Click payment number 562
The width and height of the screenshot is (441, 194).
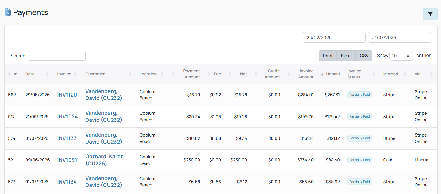click(x=12, y=95)
